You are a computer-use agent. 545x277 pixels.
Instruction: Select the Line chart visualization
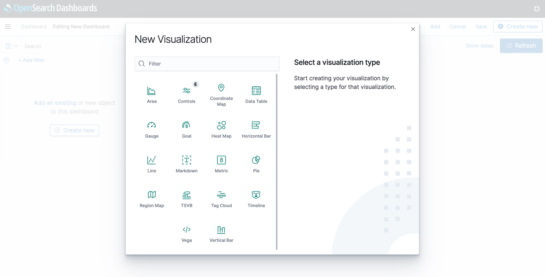pos(152,164)
